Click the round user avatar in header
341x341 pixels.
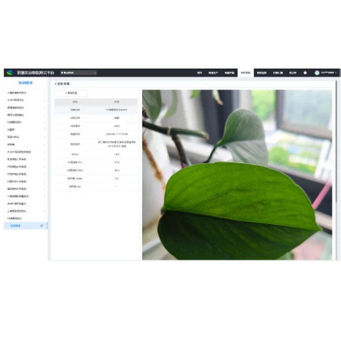pos(317,73)
